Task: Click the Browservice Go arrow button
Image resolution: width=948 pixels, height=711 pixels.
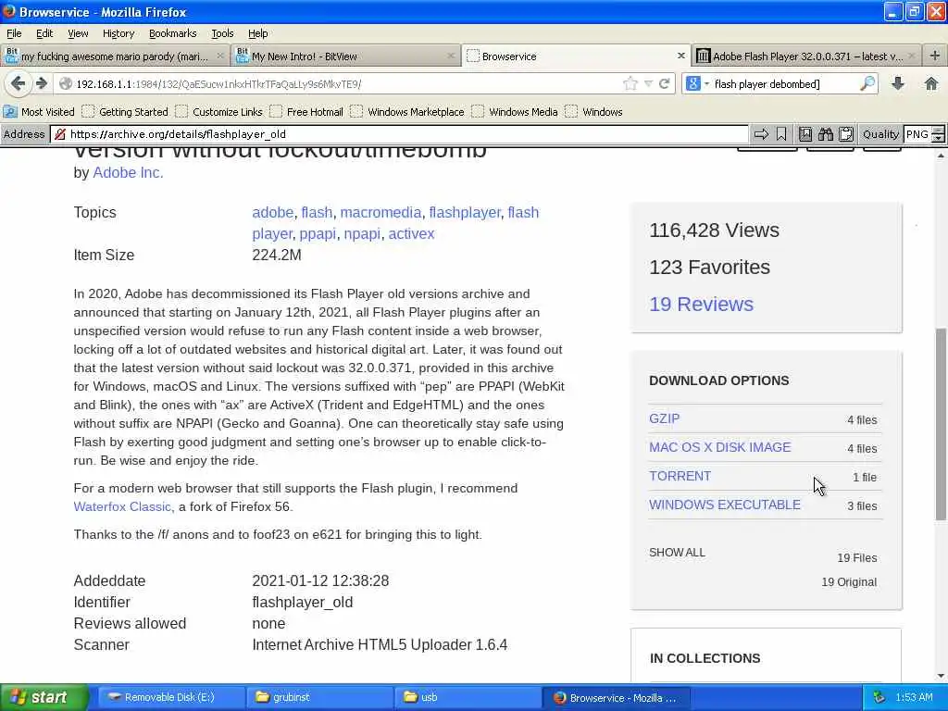Action: pyautogui.click(x=761, y=134)
